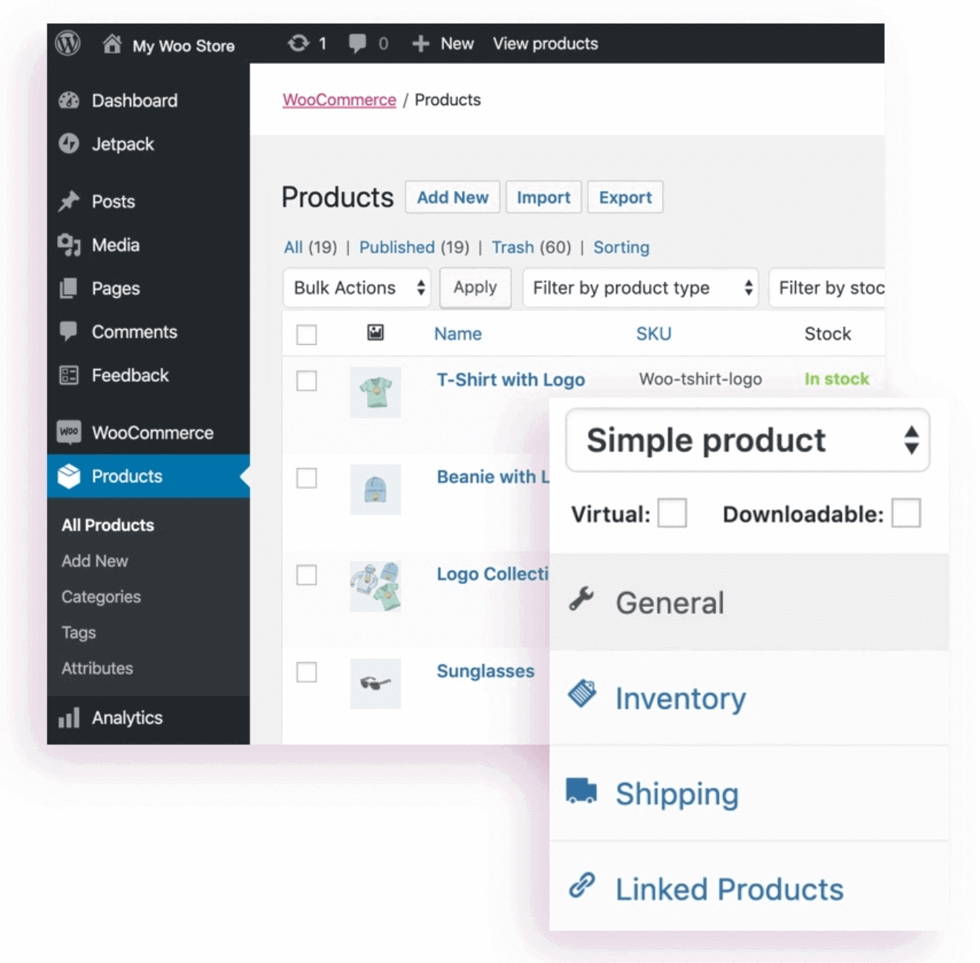Open the Bulk Actions dropdown
This screenshot has width=980, height=963.
coord(356,288)
